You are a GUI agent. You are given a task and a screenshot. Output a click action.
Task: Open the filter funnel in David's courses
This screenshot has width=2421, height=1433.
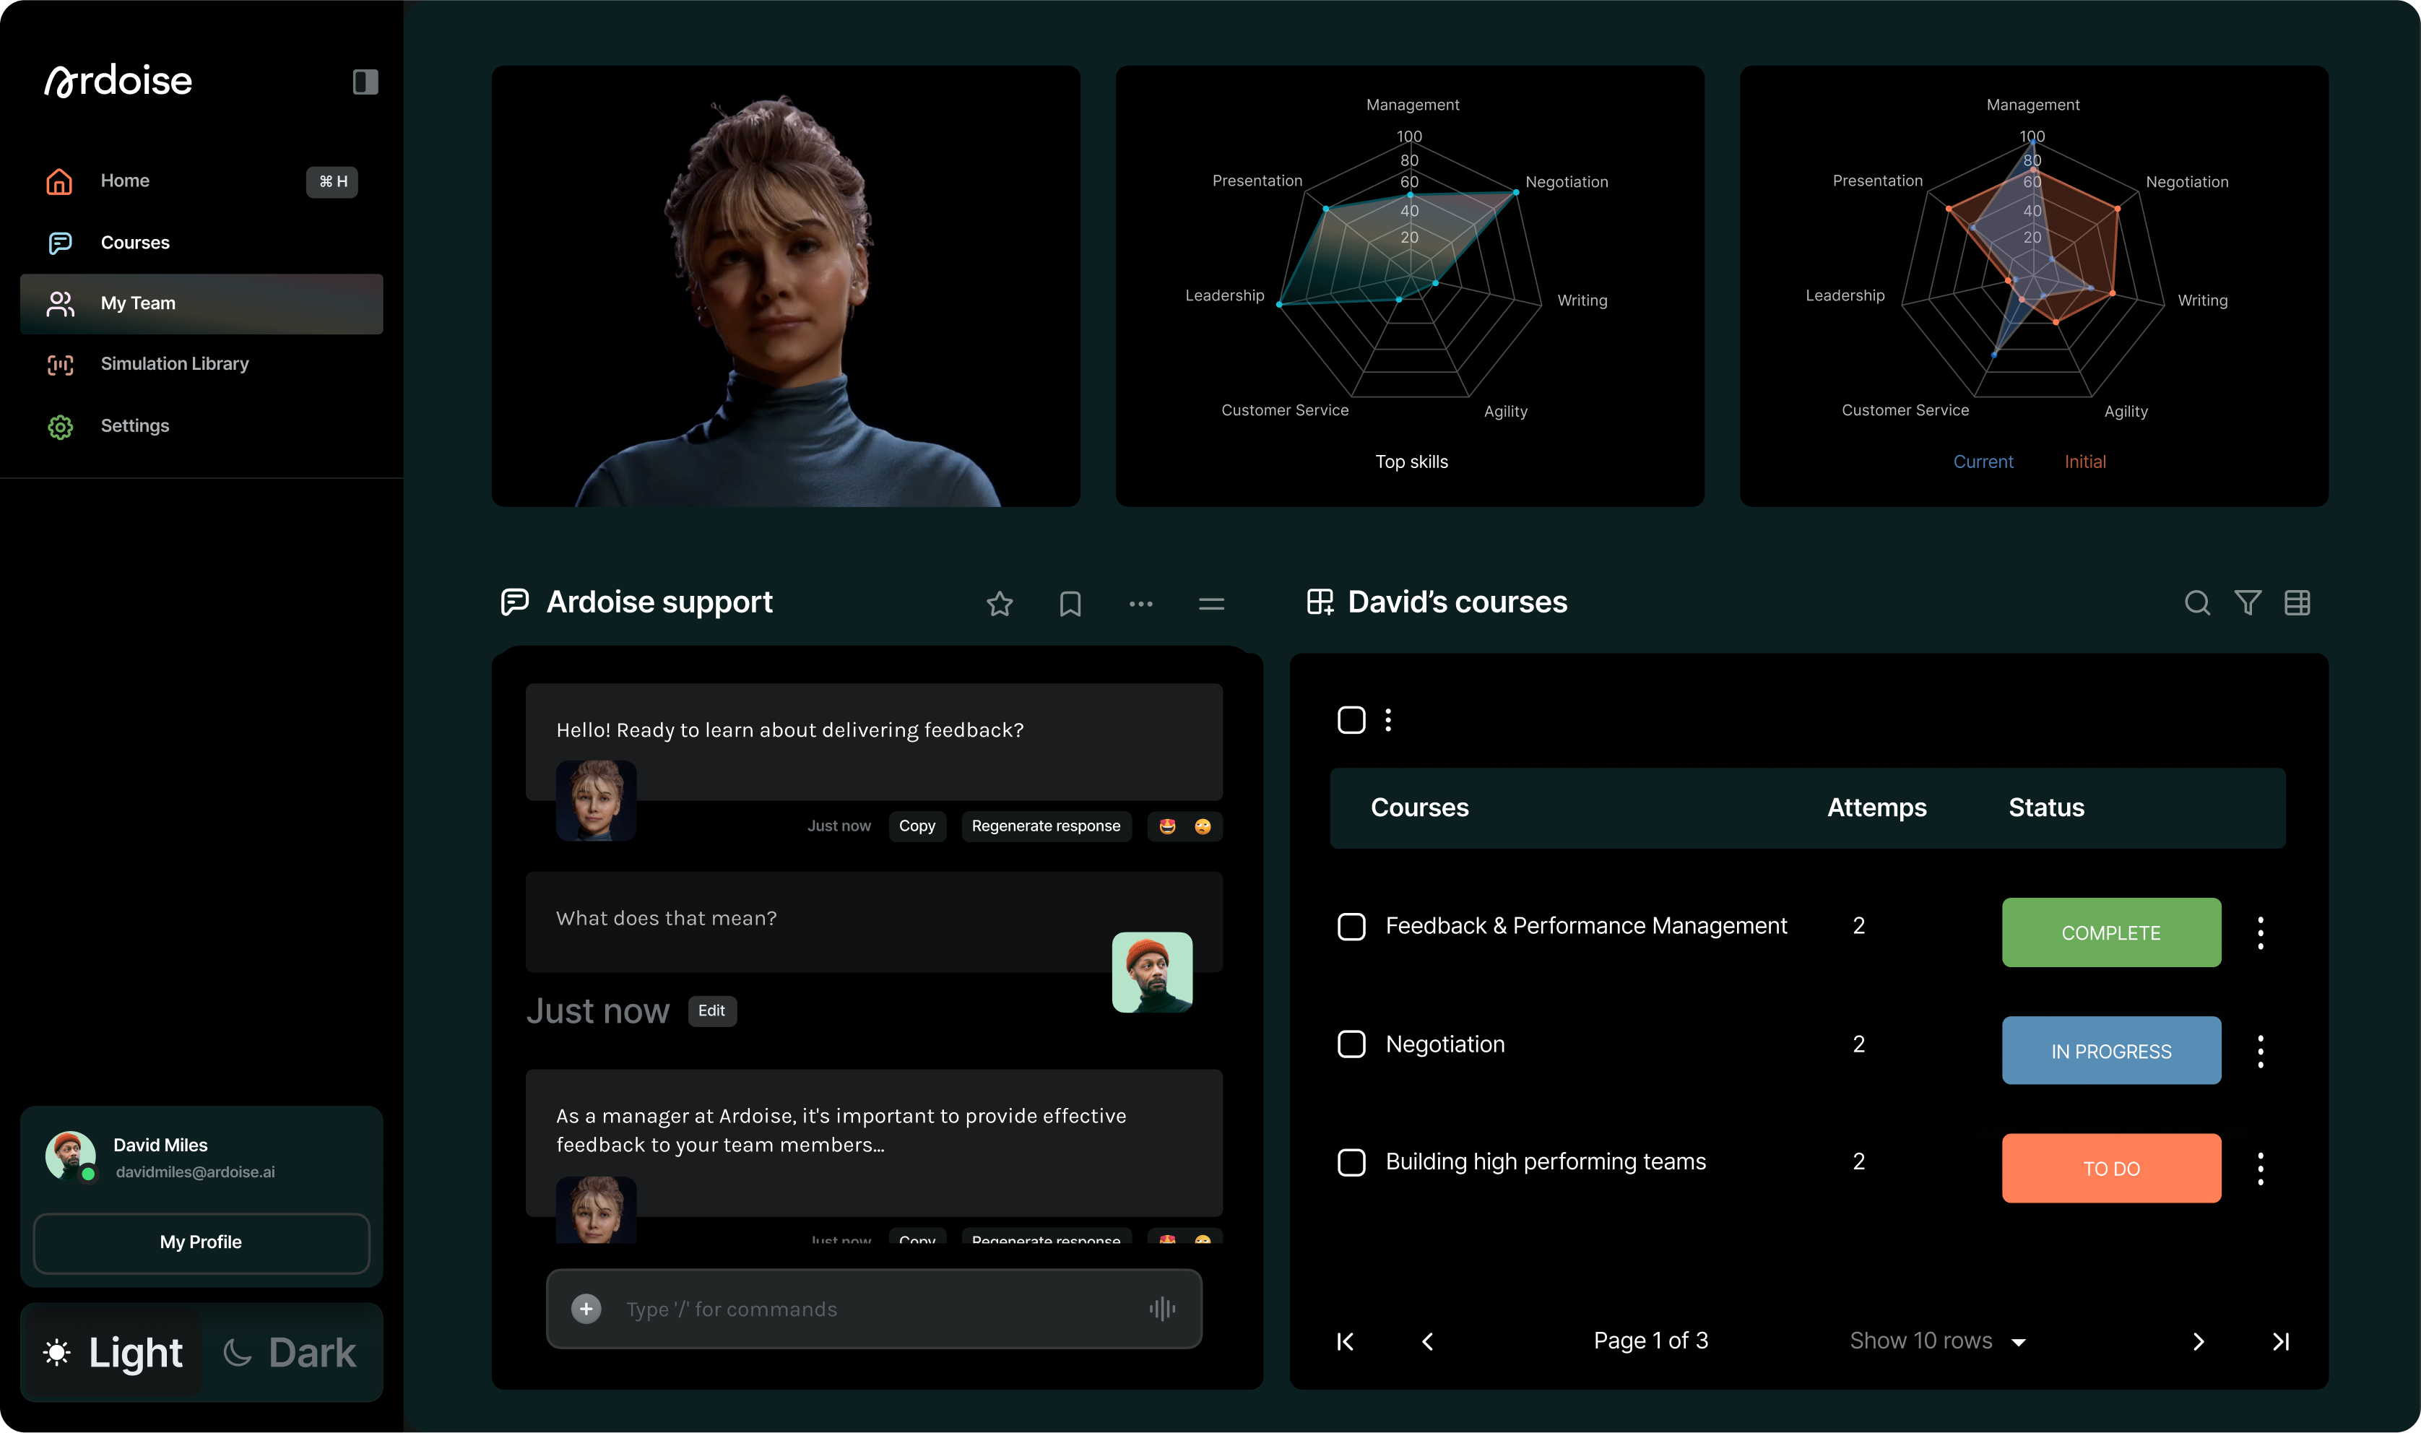pos(2247,602)
